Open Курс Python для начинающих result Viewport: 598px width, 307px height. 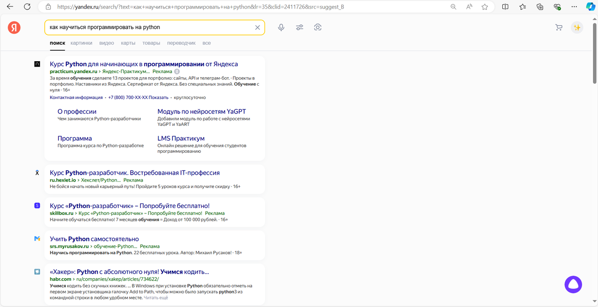pyautogui.click(x=144, y=64)
